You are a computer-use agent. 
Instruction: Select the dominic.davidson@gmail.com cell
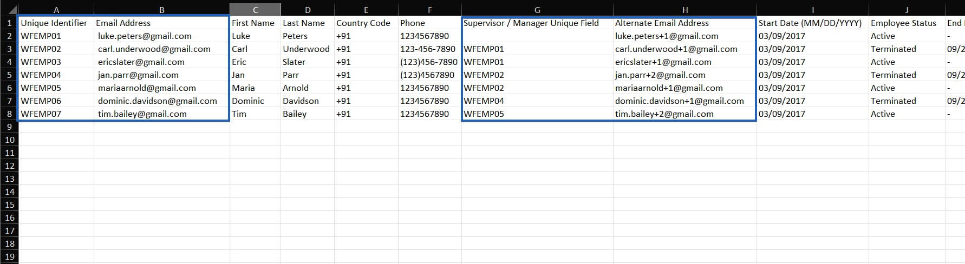point(158,101)
